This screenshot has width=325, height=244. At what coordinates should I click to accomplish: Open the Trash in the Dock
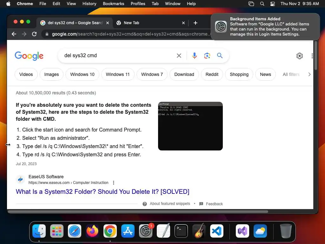pos(286,231)
